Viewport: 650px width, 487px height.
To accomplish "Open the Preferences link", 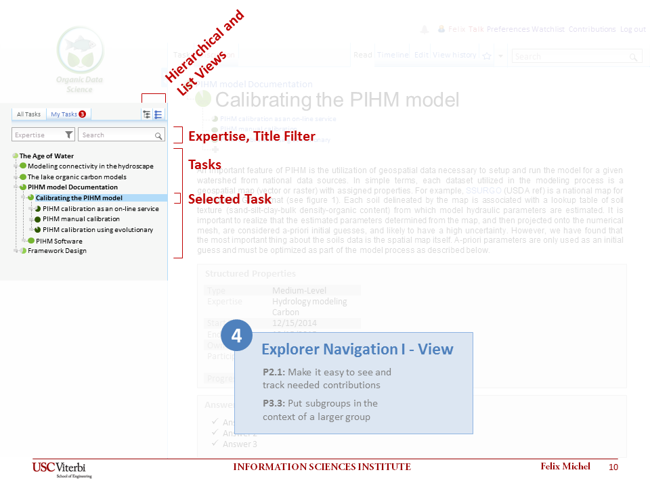I will point(508,30).
